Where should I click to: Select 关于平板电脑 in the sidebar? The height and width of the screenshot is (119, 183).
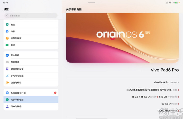pyautogui.click(x=31, y=100)
